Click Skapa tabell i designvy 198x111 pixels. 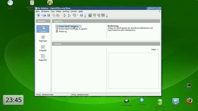(x=68, y=26)
